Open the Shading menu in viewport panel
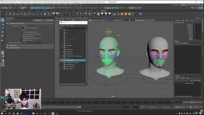 click(x=62, y=19)
